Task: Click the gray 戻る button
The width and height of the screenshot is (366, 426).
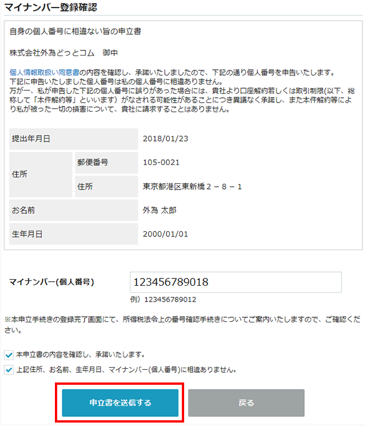Action: point(246,403)
